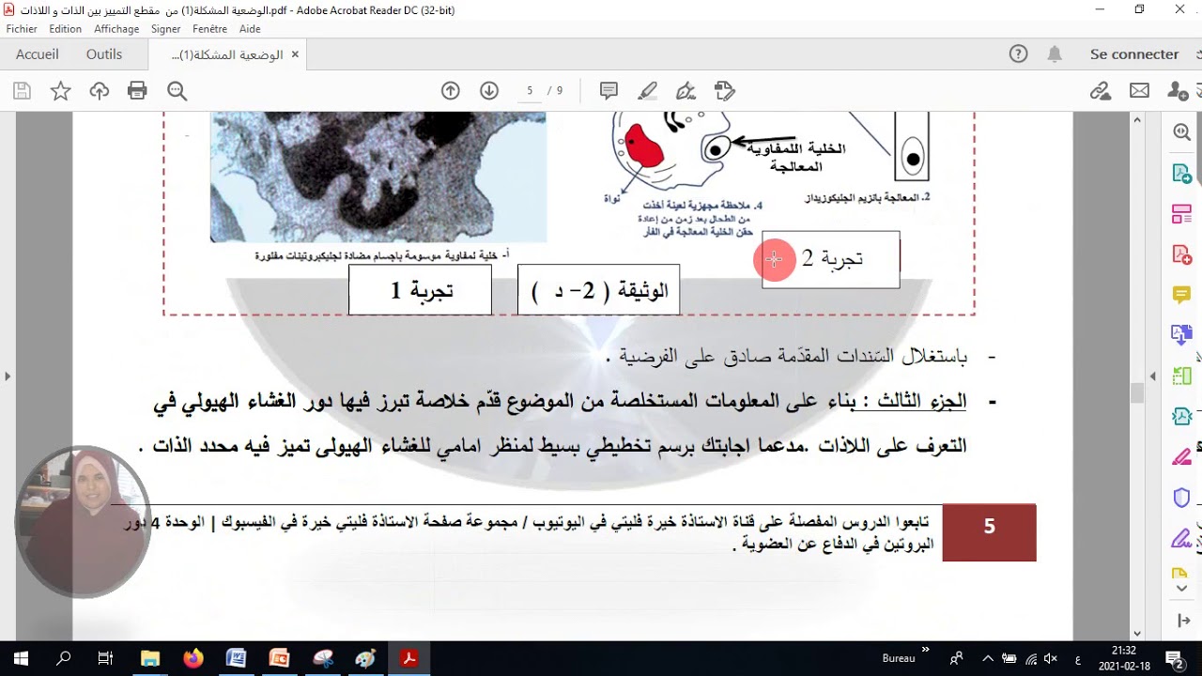Go to previous page arrow
The image size is (1202, 676).
tap(451, 91)
